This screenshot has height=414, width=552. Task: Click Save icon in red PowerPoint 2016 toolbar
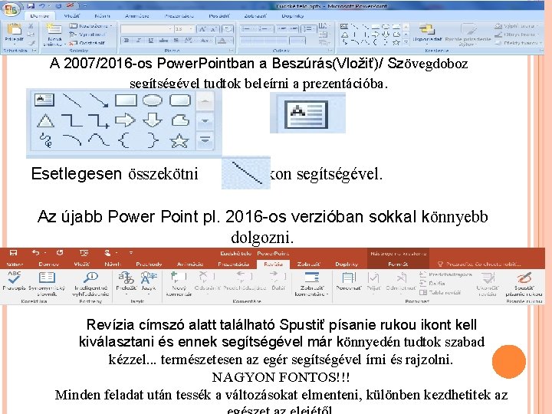13,253
